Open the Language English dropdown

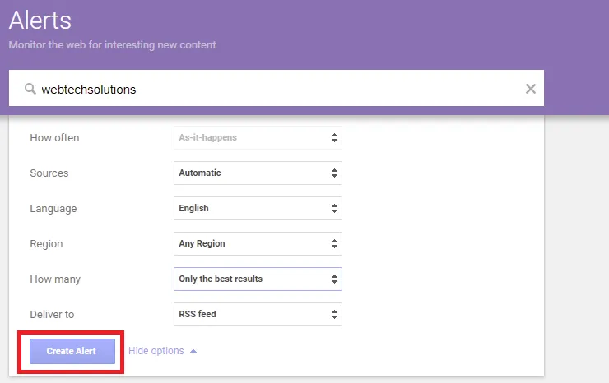click(x=258, y=209)
